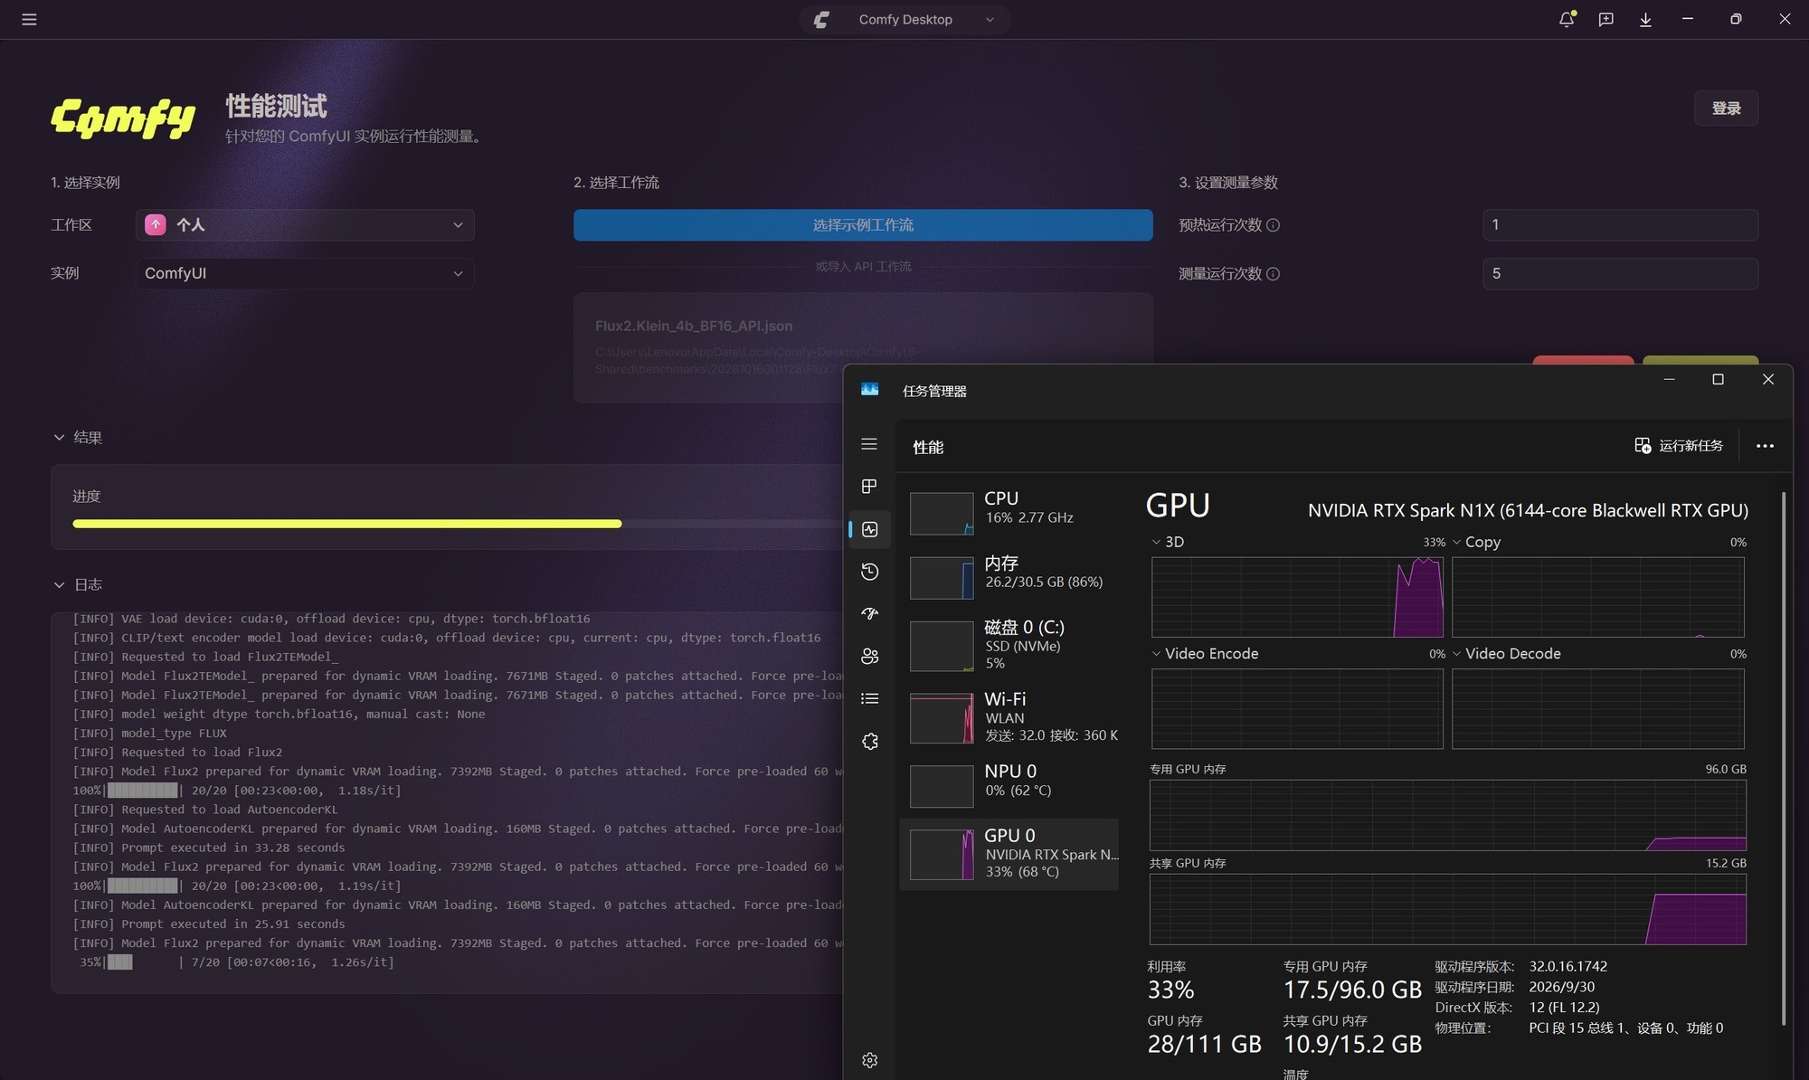Image resolution: width=1809 pixels, height=1080 pixels.
Task: Click the driver version value 32.0.16.1742
Action: click(x=1567, y=967)
